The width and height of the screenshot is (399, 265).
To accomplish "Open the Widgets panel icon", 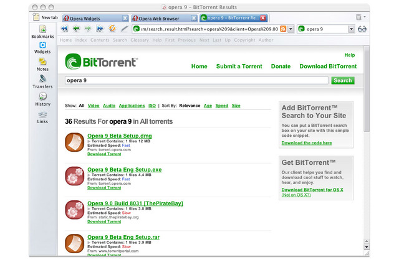I will tap(42, 45).
